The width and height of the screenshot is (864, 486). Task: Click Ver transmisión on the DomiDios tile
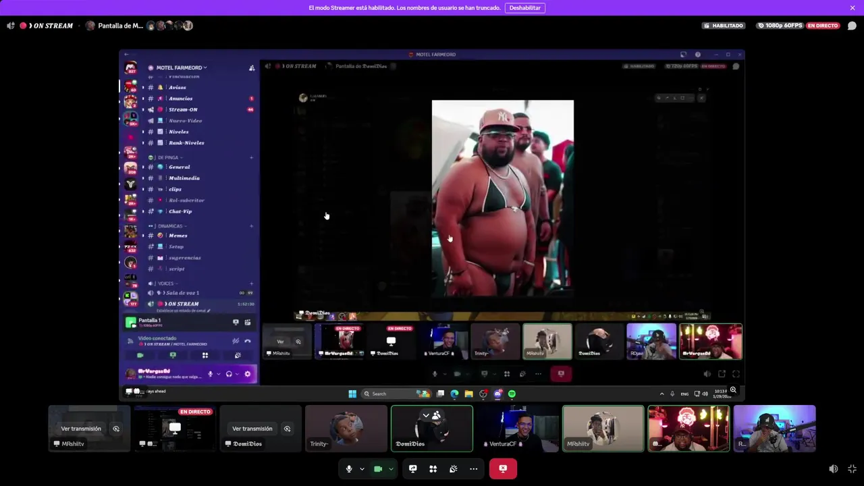click(x=252, y=429)
